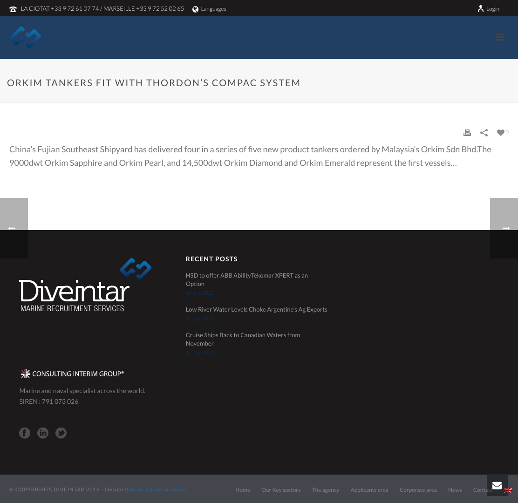Image resolution: width=518 pixels, height=503 pixels.
Task: Click the 15 July 2021 date under HSD post
Action: (x=199, y=293)
